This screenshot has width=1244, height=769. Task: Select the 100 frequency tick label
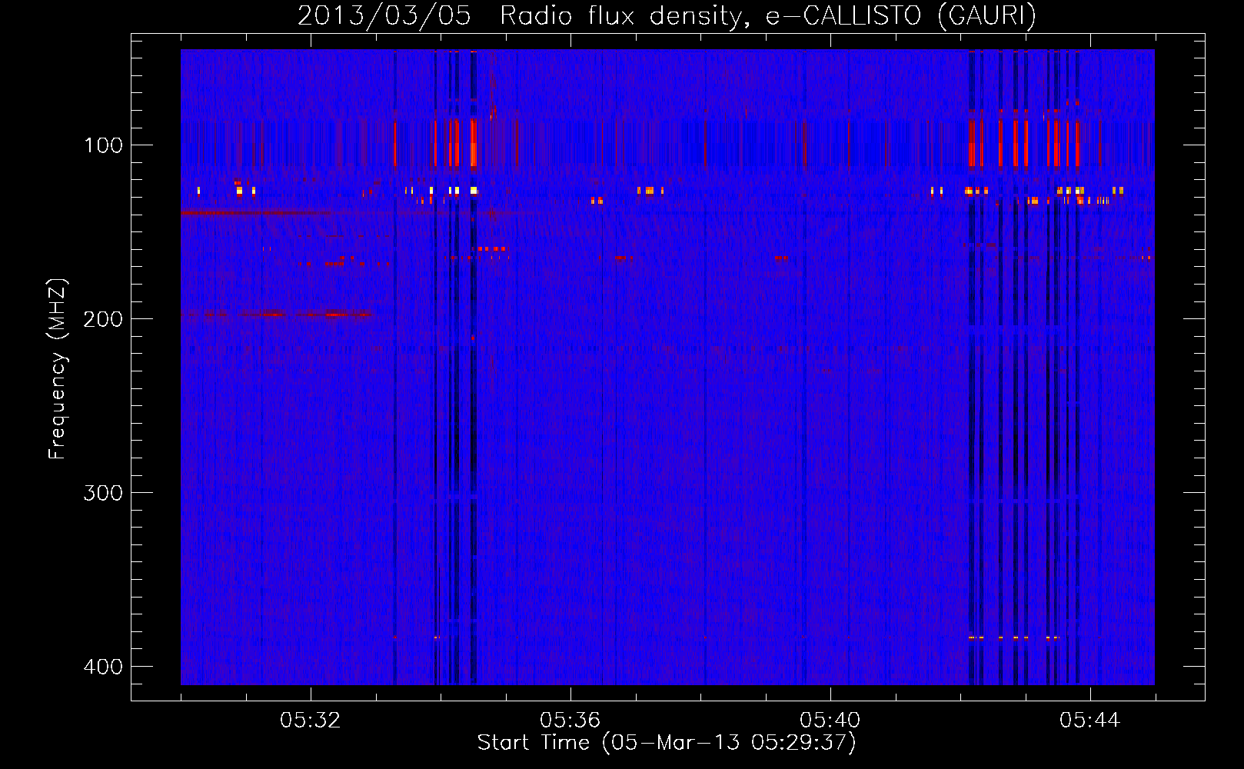(x=103, y=145)
